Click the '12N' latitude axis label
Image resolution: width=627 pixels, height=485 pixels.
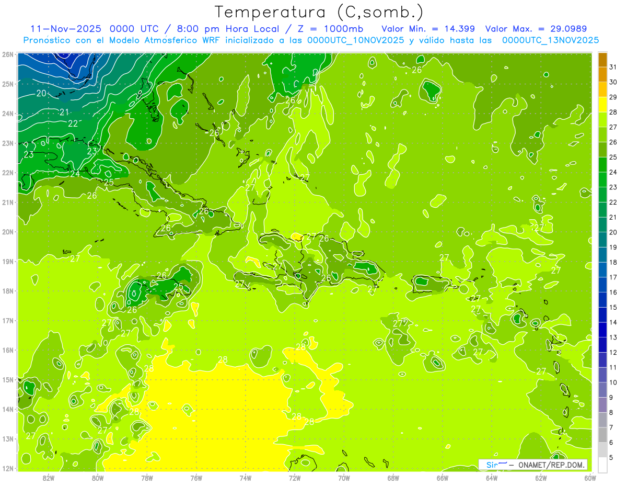click(x=8, y=468)
